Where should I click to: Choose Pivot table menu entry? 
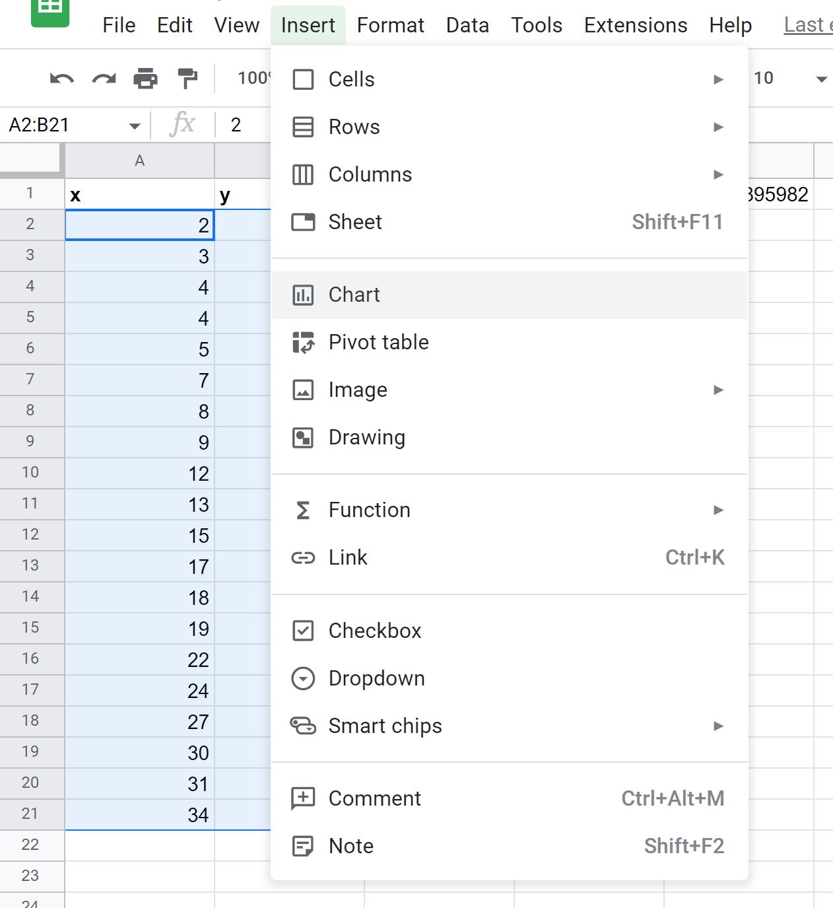click(510, 342)
